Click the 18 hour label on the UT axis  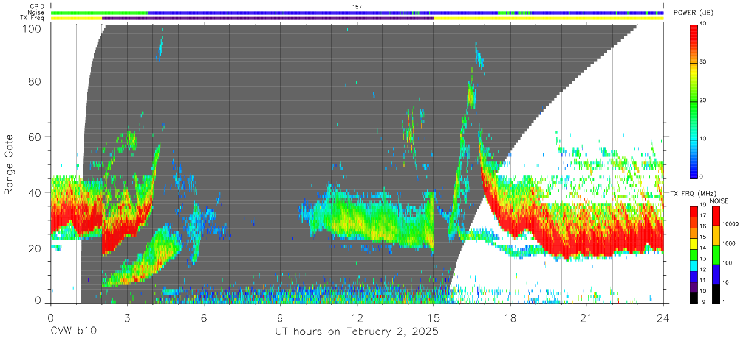click(x=510, y=318)
